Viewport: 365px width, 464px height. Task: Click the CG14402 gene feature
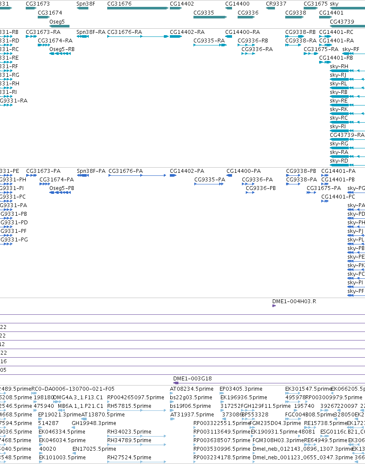(175, 8)
